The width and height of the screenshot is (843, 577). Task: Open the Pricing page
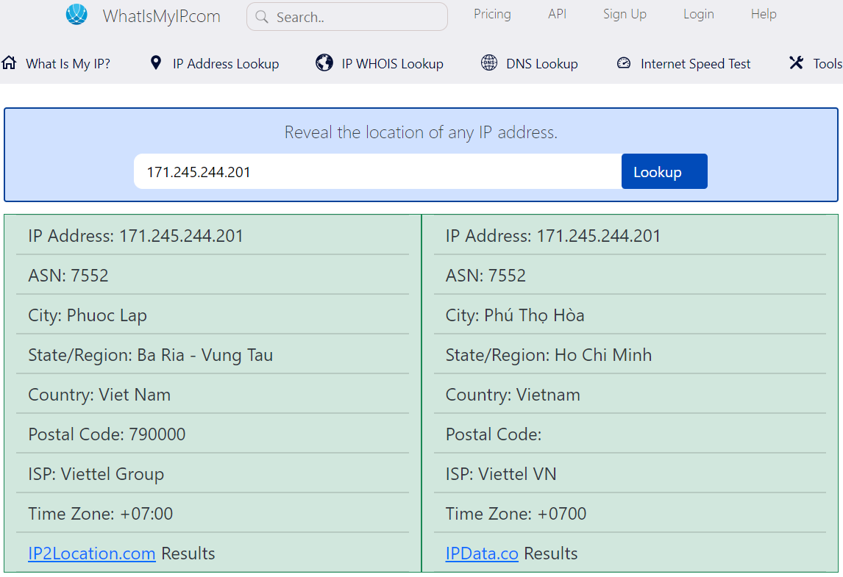click(492, 14)
